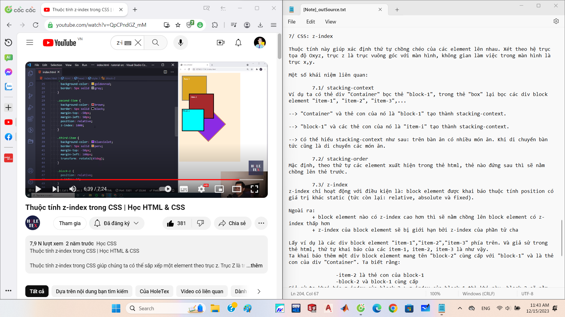Click the Create video camera icon

220,43
